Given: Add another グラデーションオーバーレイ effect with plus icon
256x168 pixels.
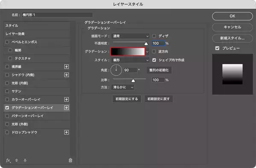Looking at the screenshot, I should pos(67,108).
